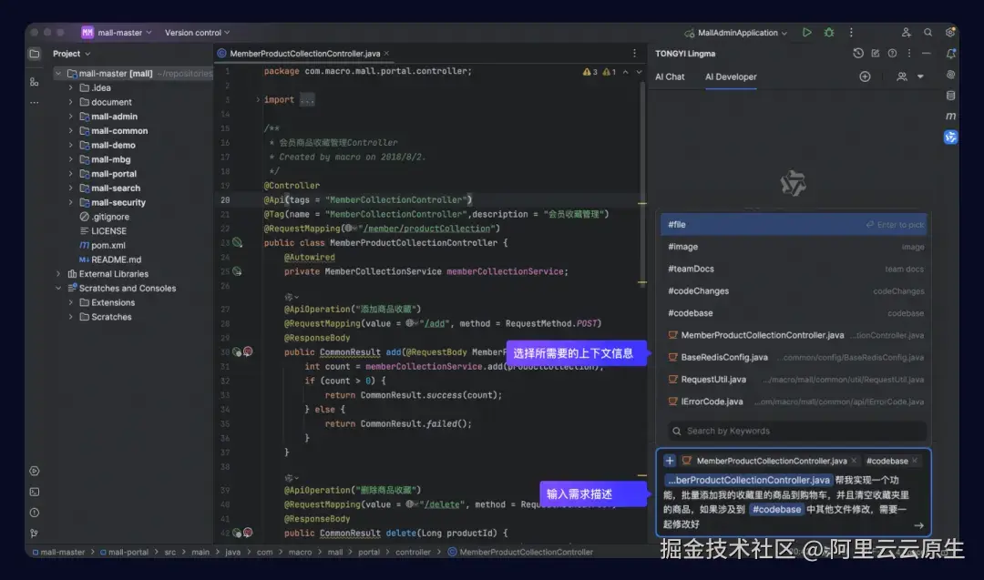Start a new Lingma conversation plus icon
Image resolution: width=984 pixels, height=580 pixels.
[865, 76]
